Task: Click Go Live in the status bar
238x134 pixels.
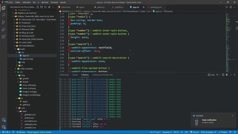Action: coord(194,132)
